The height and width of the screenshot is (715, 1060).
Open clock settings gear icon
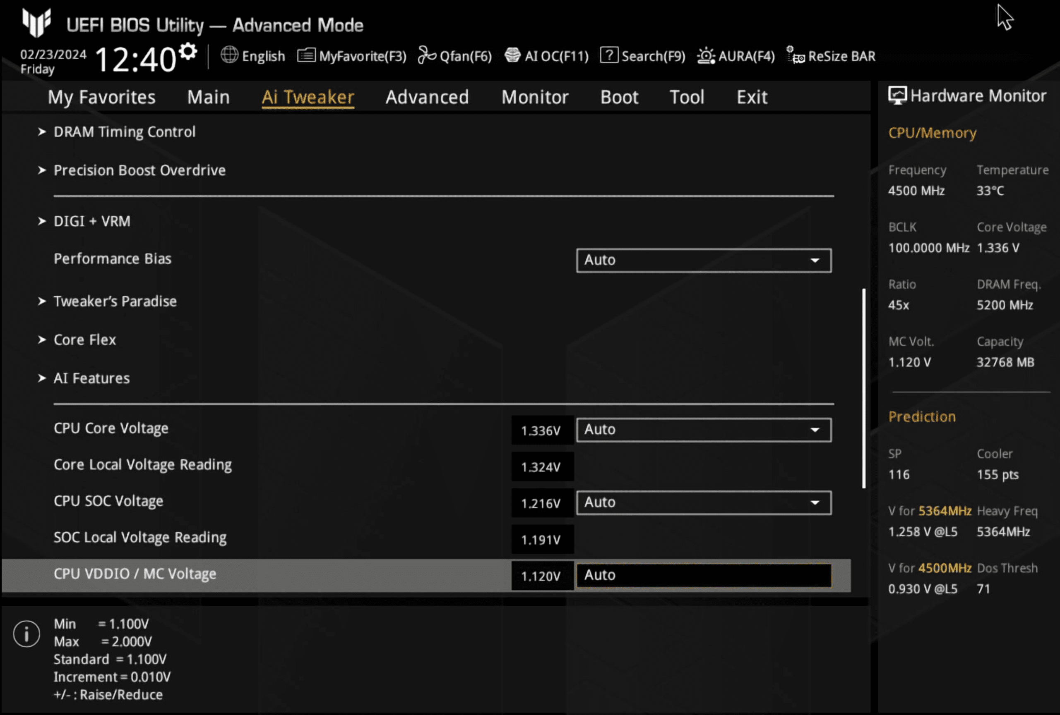188,52
